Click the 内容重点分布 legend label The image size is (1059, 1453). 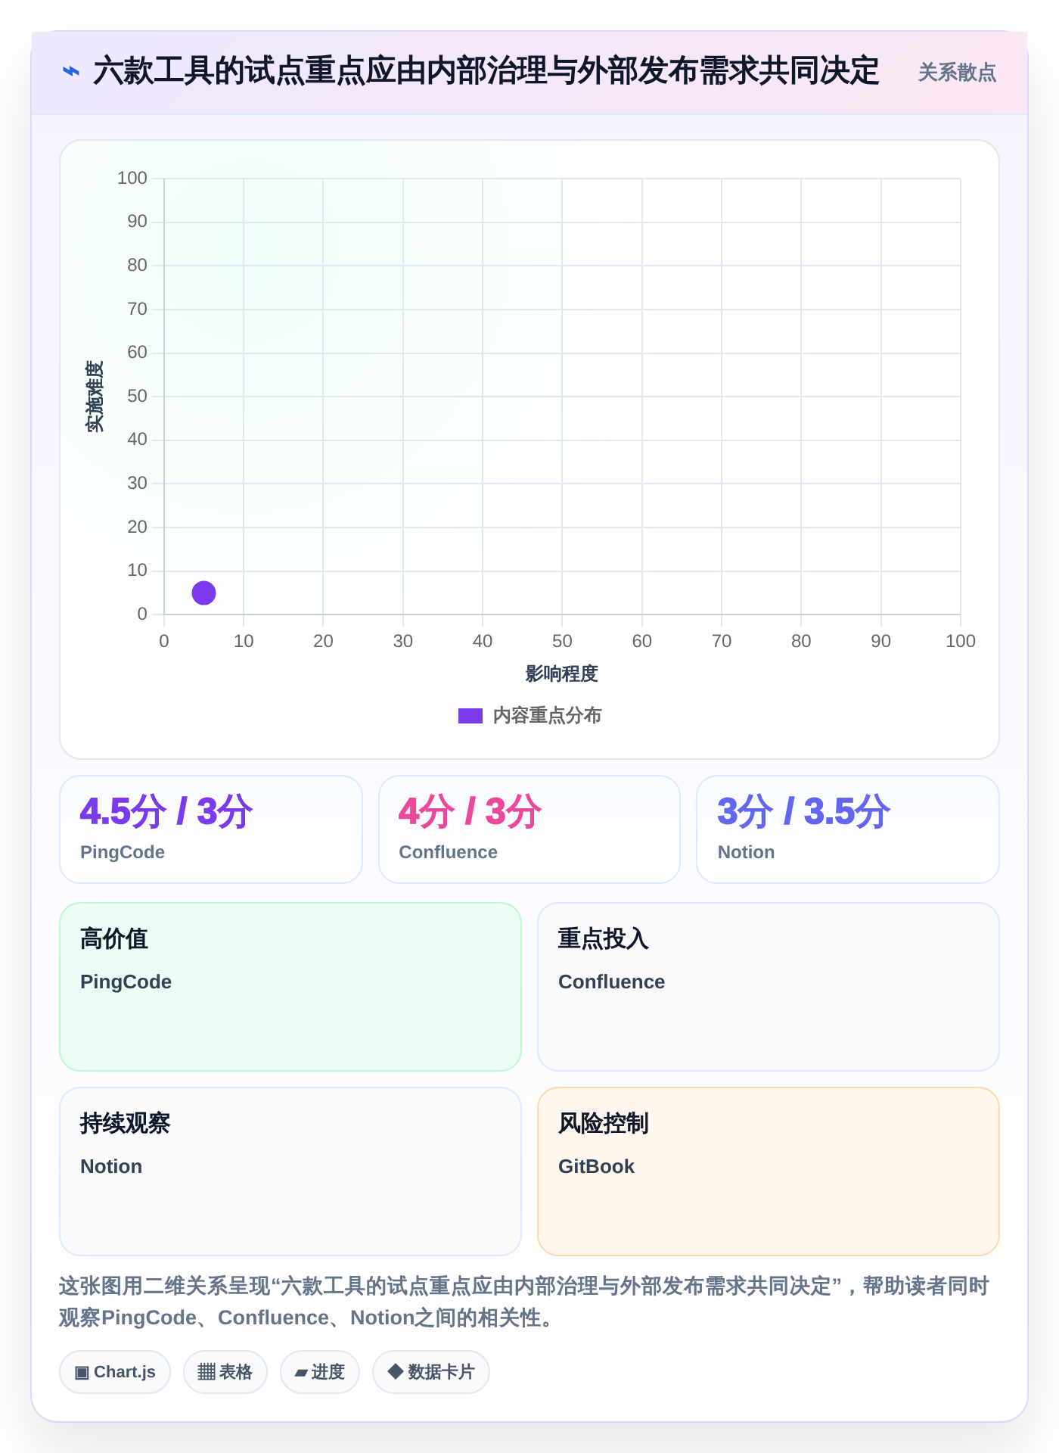pyautogui.click(x=547, y=716)
